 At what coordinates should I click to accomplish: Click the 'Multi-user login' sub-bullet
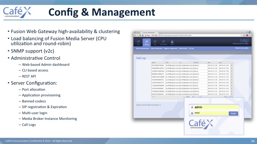35,113
